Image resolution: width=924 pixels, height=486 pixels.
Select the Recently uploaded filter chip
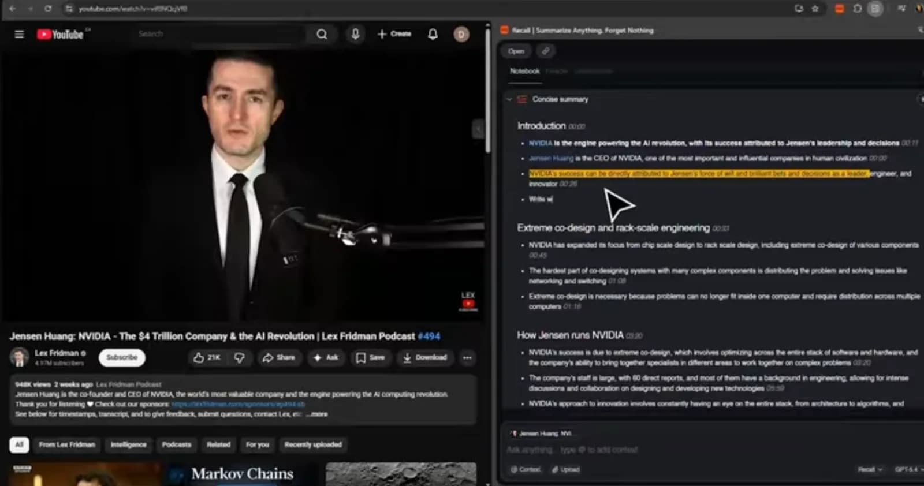pyautogui.click(x=313, y=444)
